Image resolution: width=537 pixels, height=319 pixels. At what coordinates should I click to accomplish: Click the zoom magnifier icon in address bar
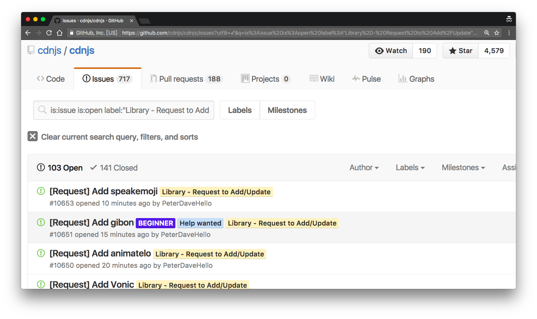(x=487, y=33)
